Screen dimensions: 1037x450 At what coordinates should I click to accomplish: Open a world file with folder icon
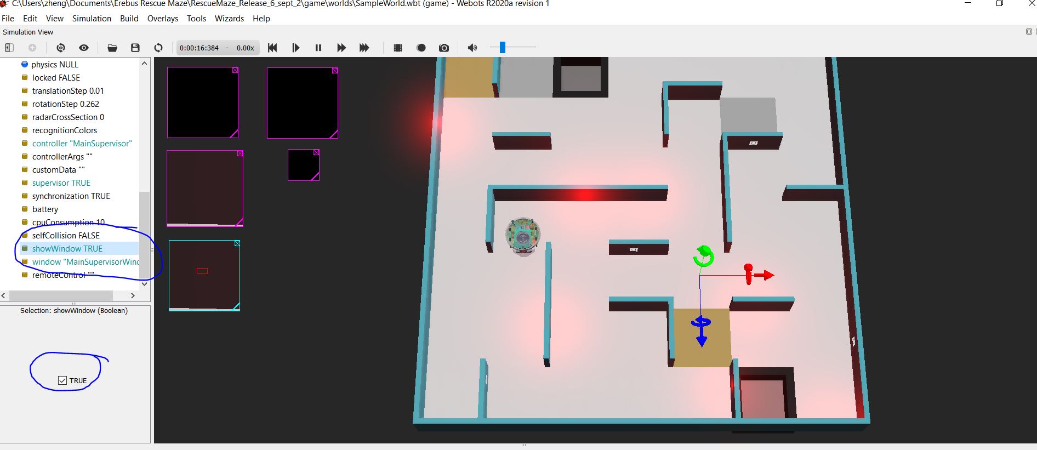click(112, 48)
